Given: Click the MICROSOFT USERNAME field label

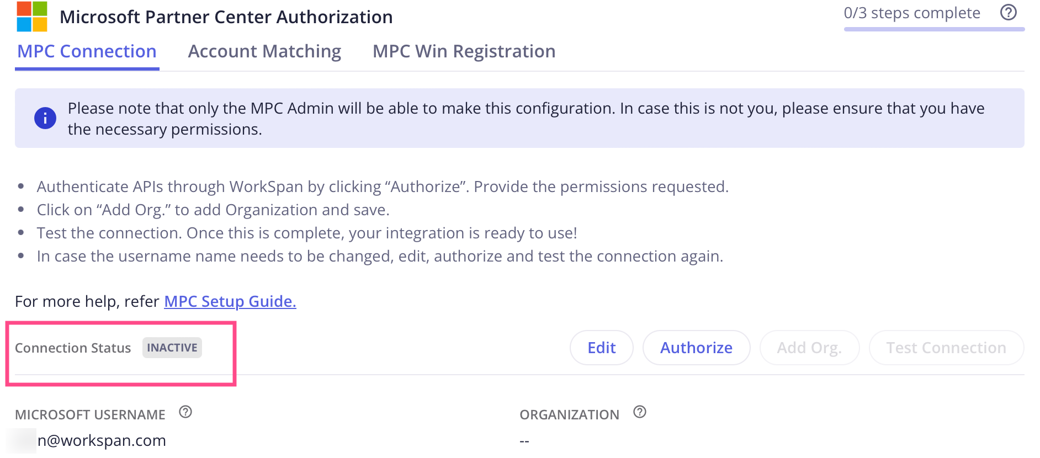Looking at the screenshot, I should (x=90, y=415).
